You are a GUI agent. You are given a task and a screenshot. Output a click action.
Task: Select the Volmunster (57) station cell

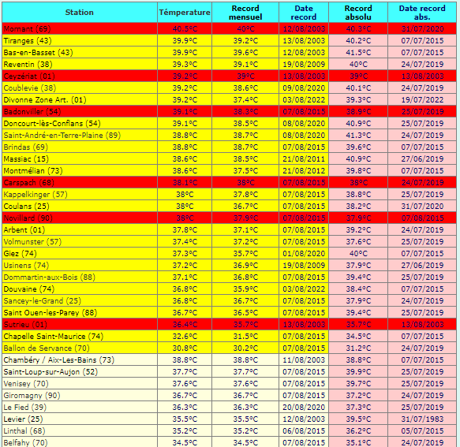(80, 241)
